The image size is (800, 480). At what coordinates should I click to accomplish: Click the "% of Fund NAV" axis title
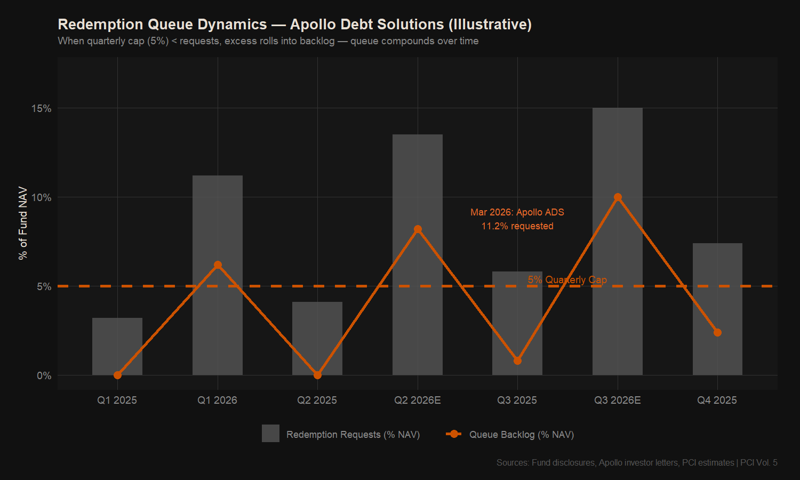click(23, 223)
